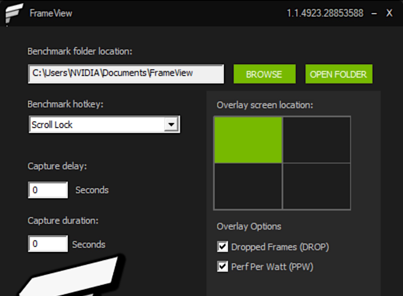The image size is (403, 296).
Task: Click the Overlay Options heading
Action: [249, 227]
